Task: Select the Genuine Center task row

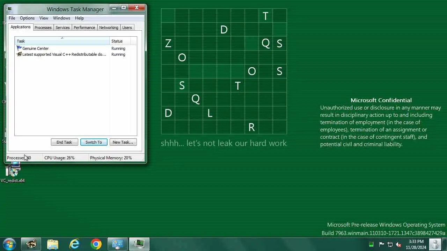Action: pyautogui.click(x=76, y=48)
